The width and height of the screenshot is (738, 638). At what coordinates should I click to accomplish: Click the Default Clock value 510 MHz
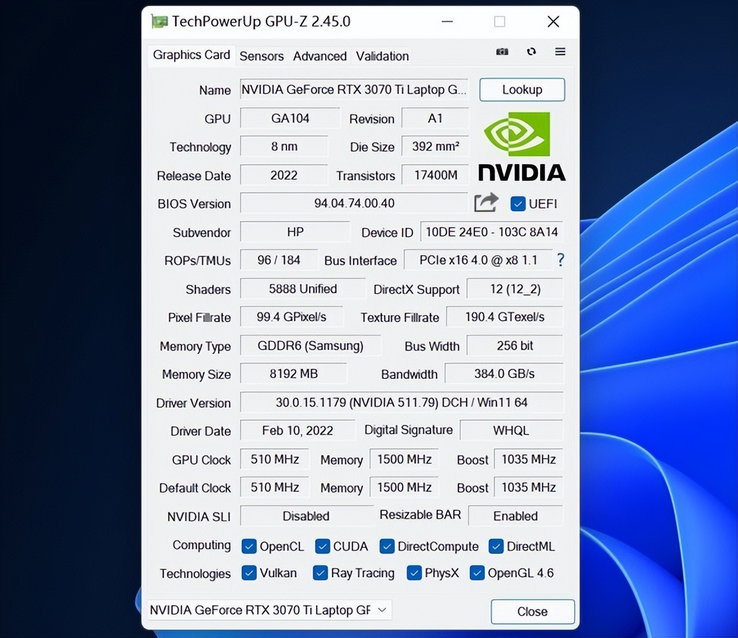(x=274, y=487)
